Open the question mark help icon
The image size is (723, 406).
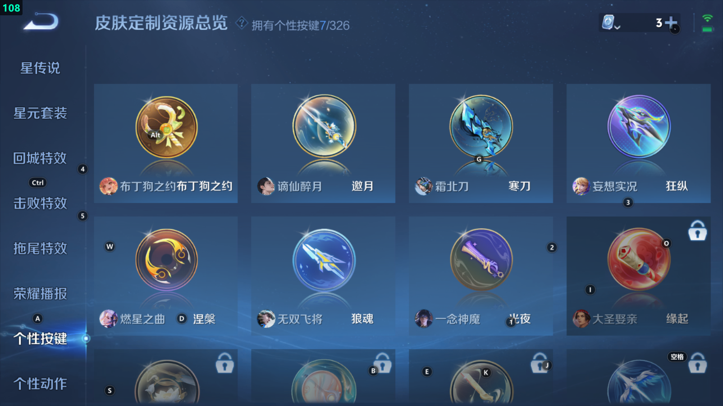click(242, 23)
